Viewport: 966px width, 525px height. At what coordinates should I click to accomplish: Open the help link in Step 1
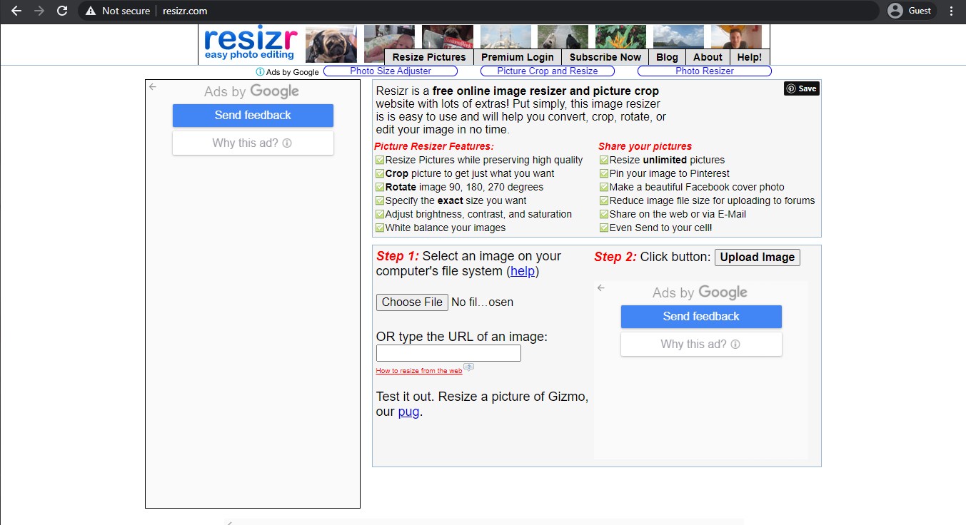[523, 272]
